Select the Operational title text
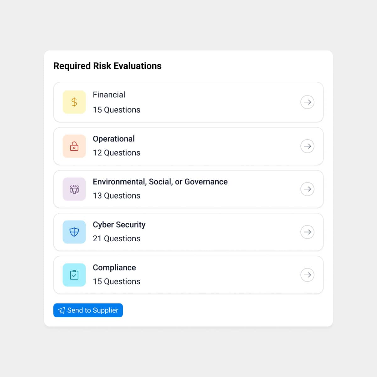The height and width of the screenshot is (377, 377). point(114,139)
